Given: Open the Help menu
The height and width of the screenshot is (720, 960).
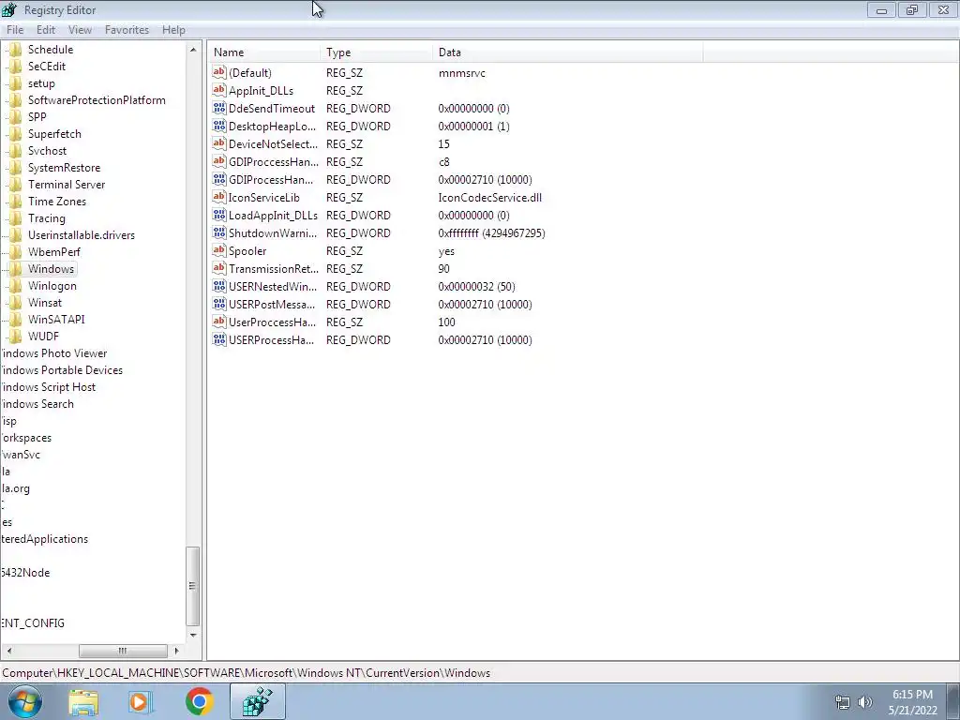Looking at the screenshot, I should pos(173,29).
